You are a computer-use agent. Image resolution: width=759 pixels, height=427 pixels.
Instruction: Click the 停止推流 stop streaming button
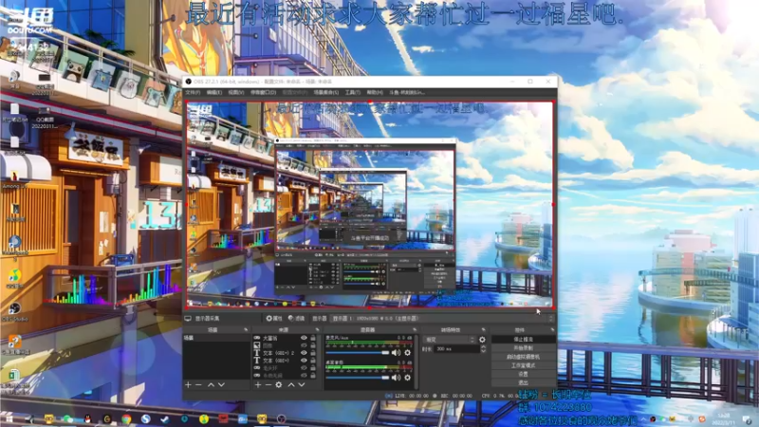[x=524, y=340]
